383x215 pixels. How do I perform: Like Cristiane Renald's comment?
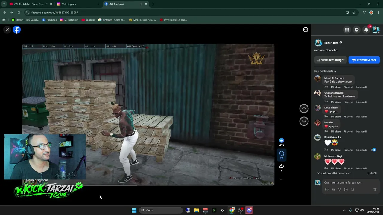(x=335, y=102)
